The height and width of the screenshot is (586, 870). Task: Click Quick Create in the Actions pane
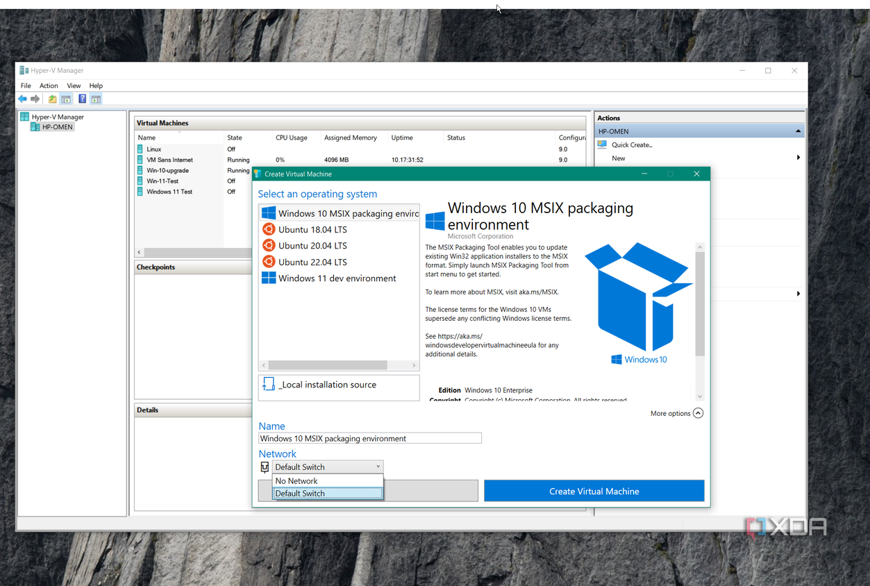[x=632, y=144]
